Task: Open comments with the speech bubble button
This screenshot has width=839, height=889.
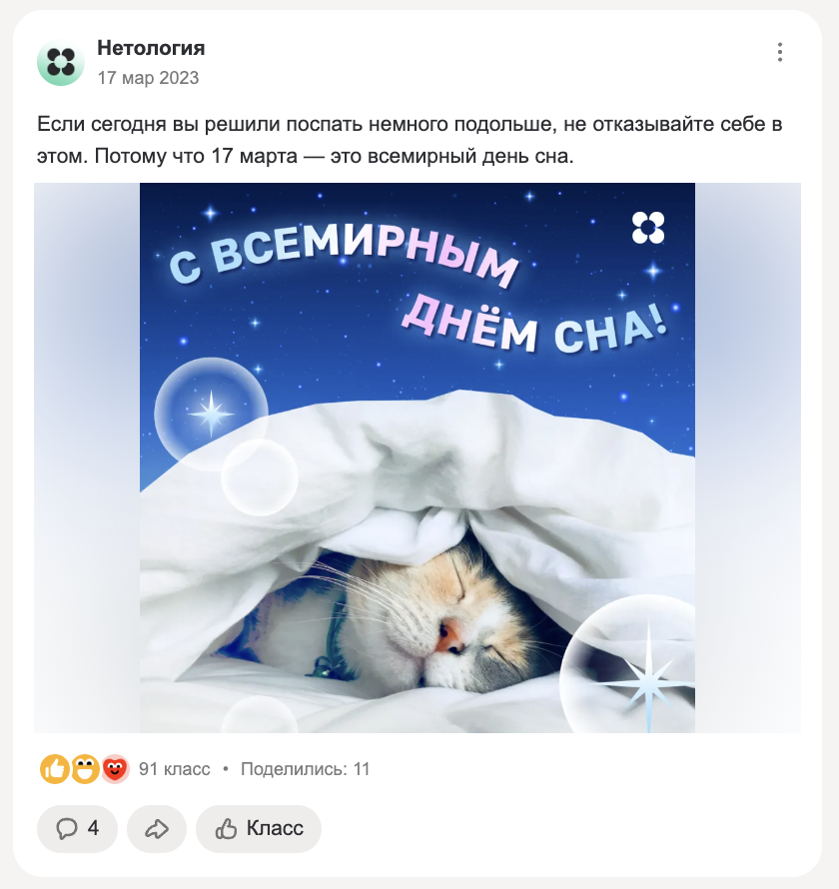Action: pyautogui.click(x=77, y=828)
